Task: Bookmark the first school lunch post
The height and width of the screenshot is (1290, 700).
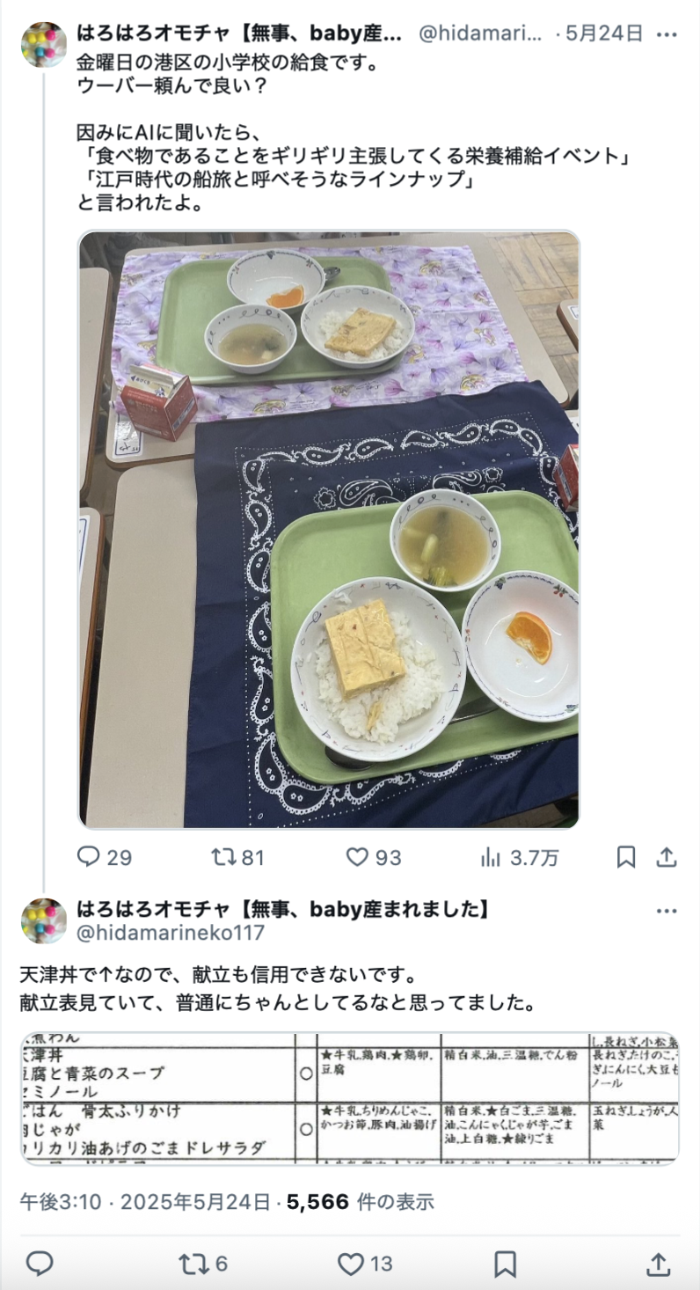Action: click(x=626, y=857)
